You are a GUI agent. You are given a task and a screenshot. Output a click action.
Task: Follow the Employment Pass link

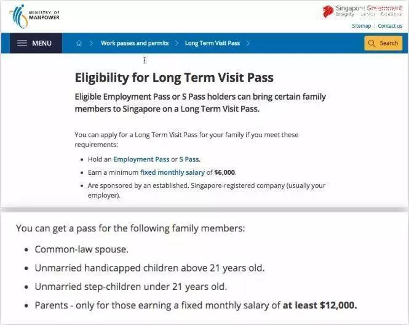coord(141,159)
